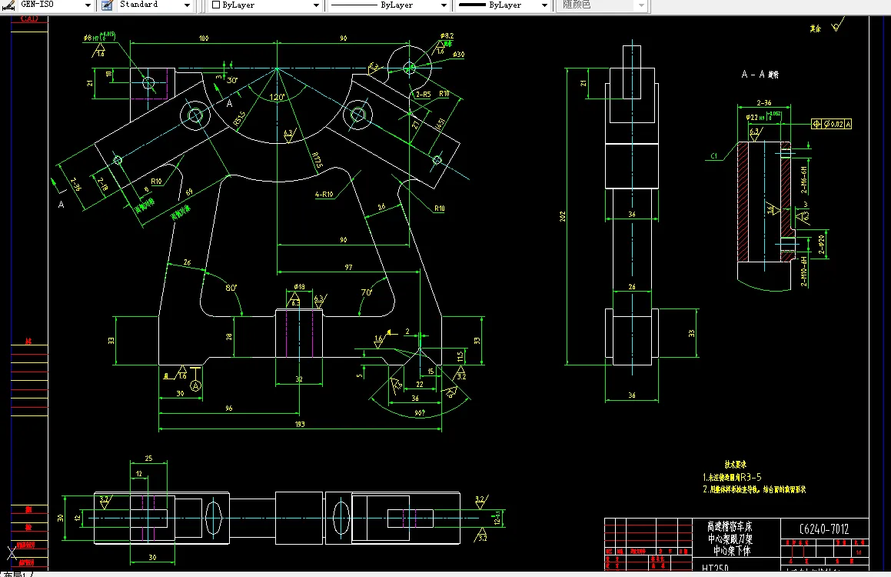Open the ByLayer color control dropdown
The image size is (891, 577).
coord(316,5)
